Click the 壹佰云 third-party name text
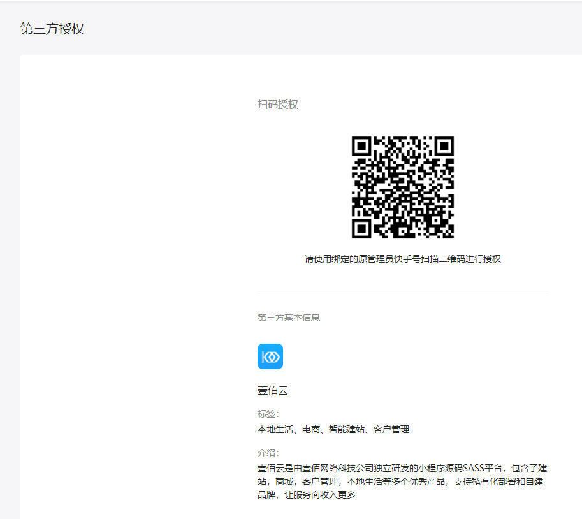This screenshot has width=582, height=519. (273, 391)
